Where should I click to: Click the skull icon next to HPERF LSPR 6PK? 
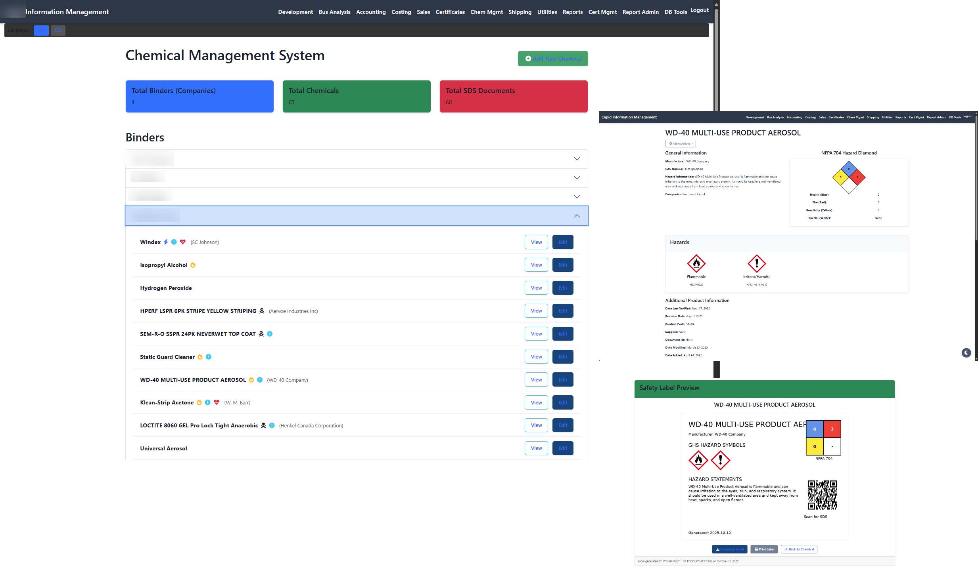click(261, 311)
